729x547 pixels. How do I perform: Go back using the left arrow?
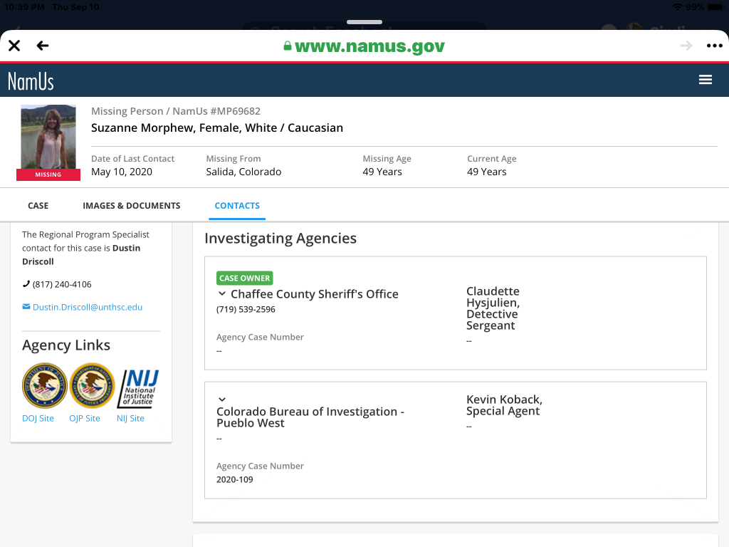pos(43,46)
